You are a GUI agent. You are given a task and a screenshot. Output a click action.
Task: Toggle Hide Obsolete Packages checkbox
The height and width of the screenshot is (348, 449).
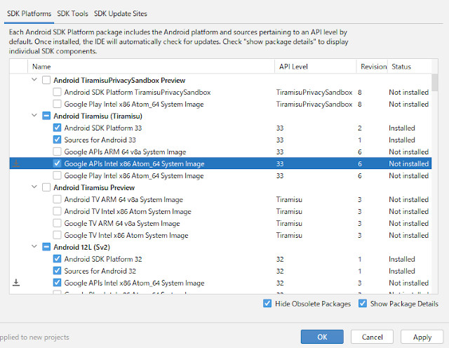(x=267, y=304)
